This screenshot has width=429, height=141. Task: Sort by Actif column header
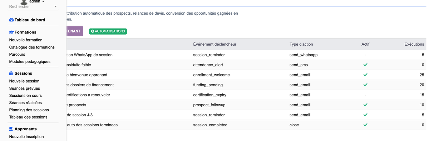point(365,44)
